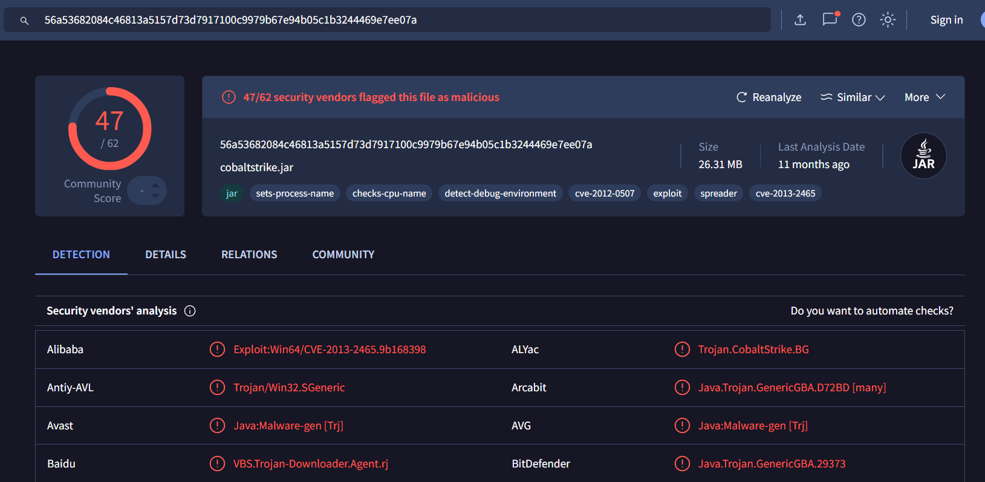This screenshot has height=482, width=985.
Task: Switch to the RELATIONS tab
Action: pyautogui.click(x=249, y=255)
